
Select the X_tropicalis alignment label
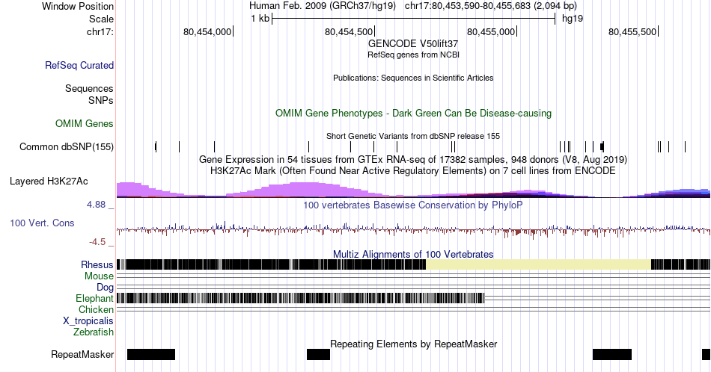click(x=88, y=321)
